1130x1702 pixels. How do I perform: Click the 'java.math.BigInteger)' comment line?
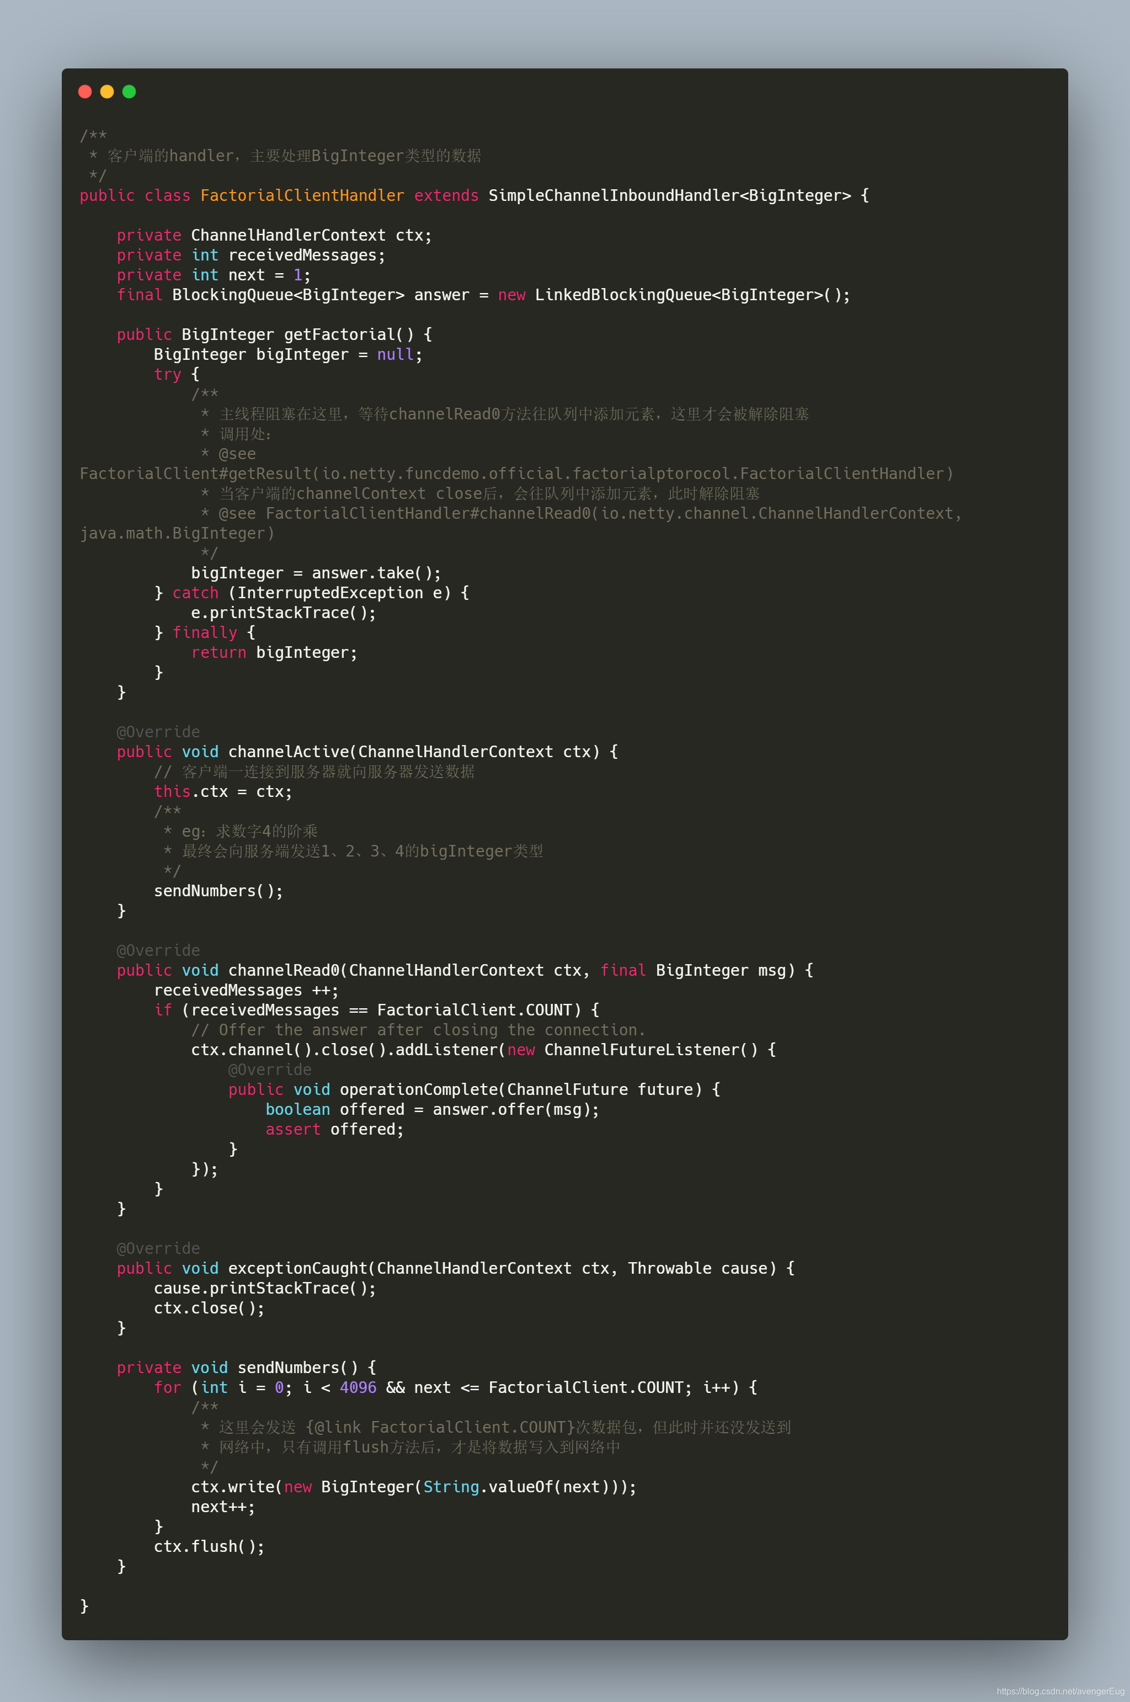tap(177, 534)
